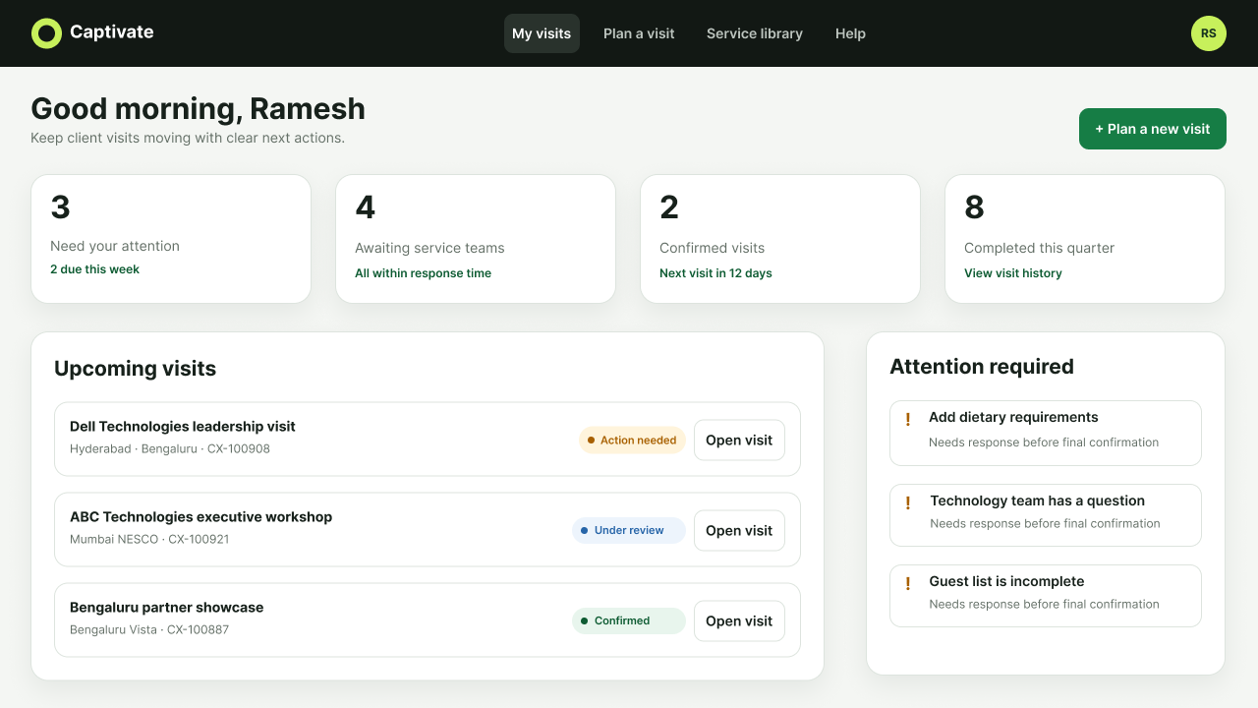Click the Confirmed status badge
The height and width of the screenshot is (708, 1258).
(629, 621)
